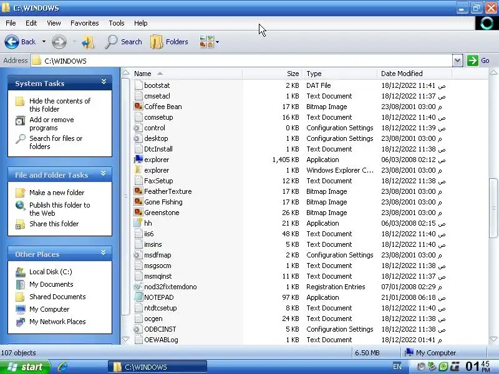Image resolution: width=499 pixels, height=374 pixels.
Task: Click the file list scroll down arrow
Action: click(493, 339)
